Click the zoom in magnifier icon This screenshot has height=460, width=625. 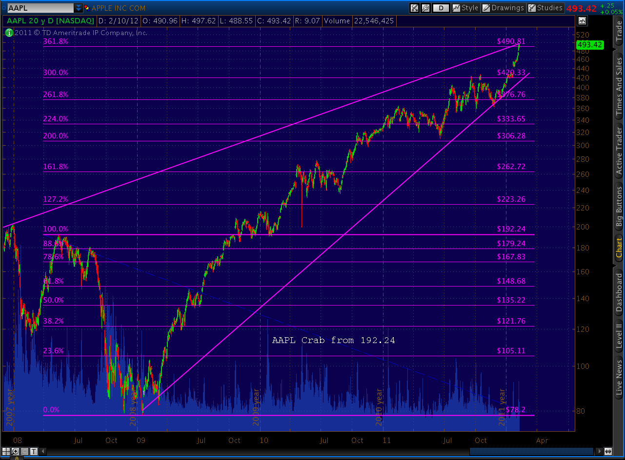pos(16,451)
